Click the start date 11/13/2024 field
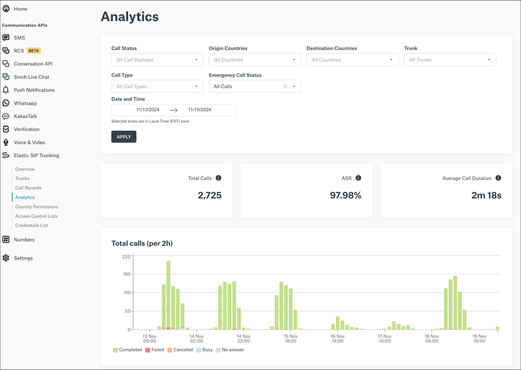The width and height of the screenshot is (521, 370). pyautogui.click(x=148, y=110)
